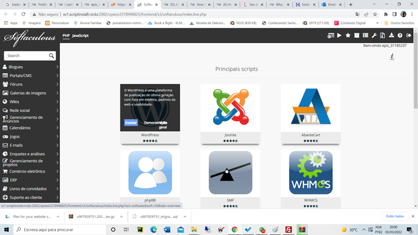
Task: Click Exibir todos downloads button
Action: tap(395, 216)
